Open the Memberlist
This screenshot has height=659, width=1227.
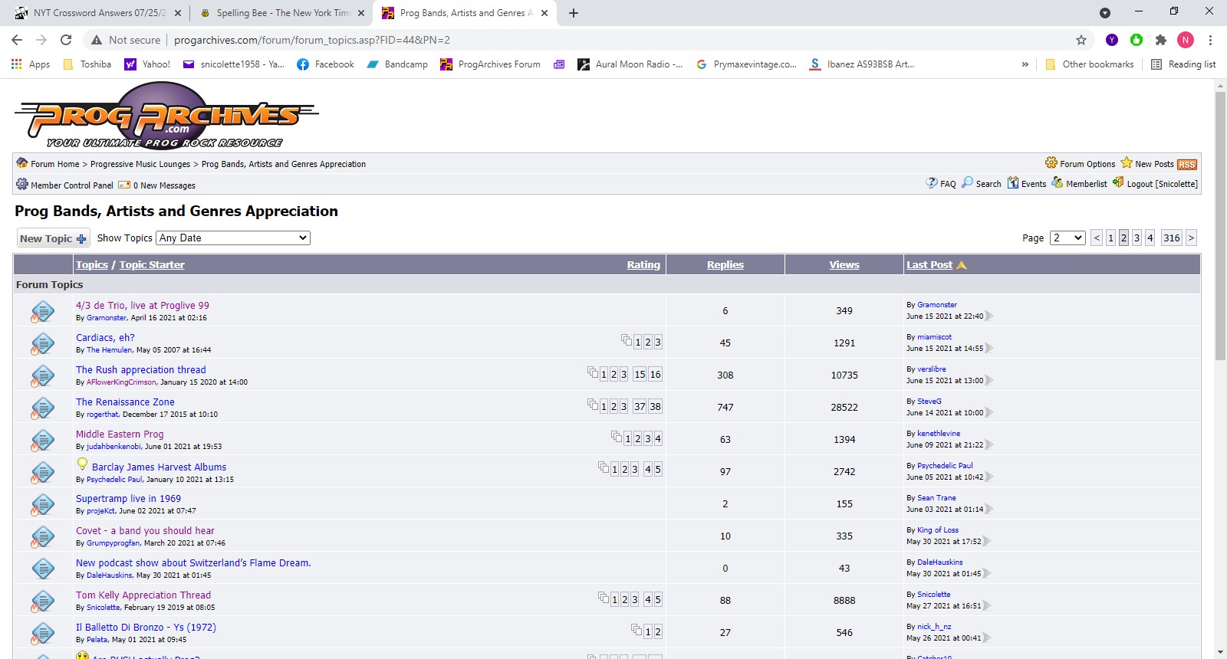[x=1080, y=183]
